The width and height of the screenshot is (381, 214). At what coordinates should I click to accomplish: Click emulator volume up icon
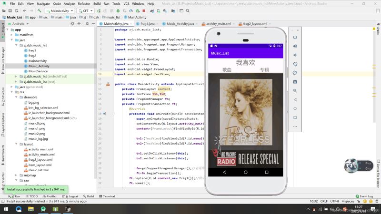click(295, 46)
